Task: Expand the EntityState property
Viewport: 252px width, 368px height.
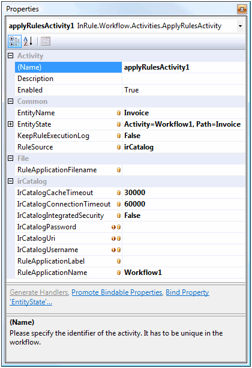Action: tap(11, 124)
